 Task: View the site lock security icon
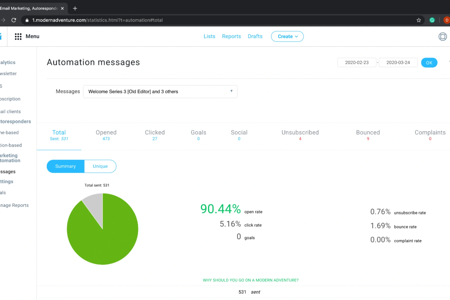(27, 20)
